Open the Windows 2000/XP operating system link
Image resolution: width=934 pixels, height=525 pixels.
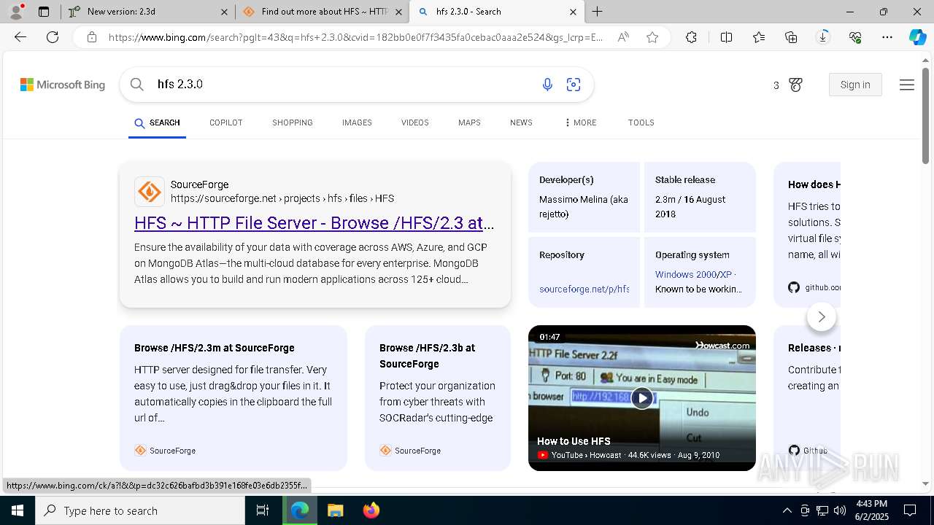[x=693, y=274]
